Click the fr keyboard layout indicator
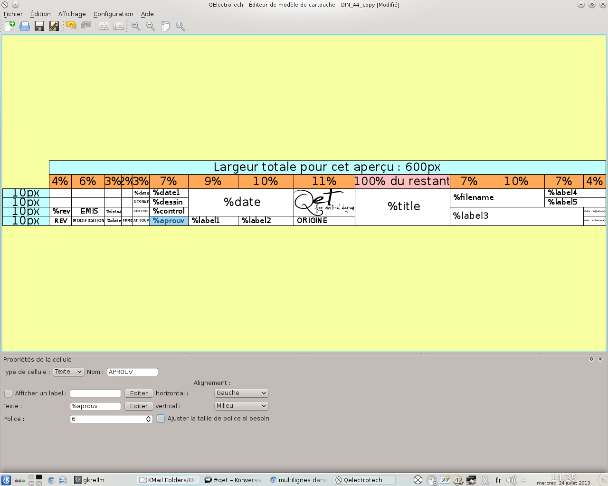This screenshot has height=486, width=608. [x=498, y=480]
